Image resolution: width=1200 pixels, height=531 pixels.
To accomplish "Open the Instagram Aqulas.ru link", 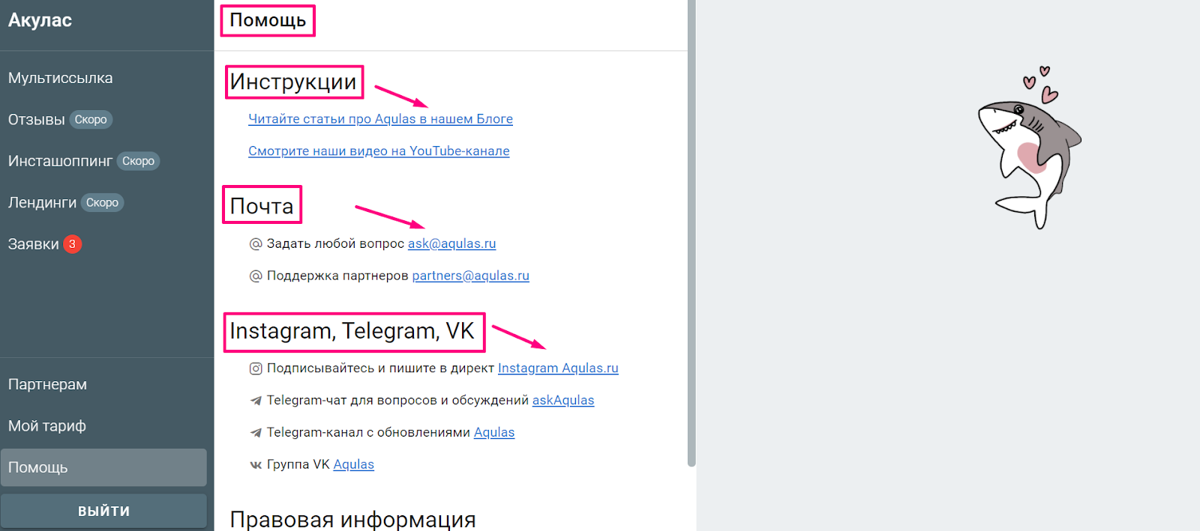I will [558, 368].
